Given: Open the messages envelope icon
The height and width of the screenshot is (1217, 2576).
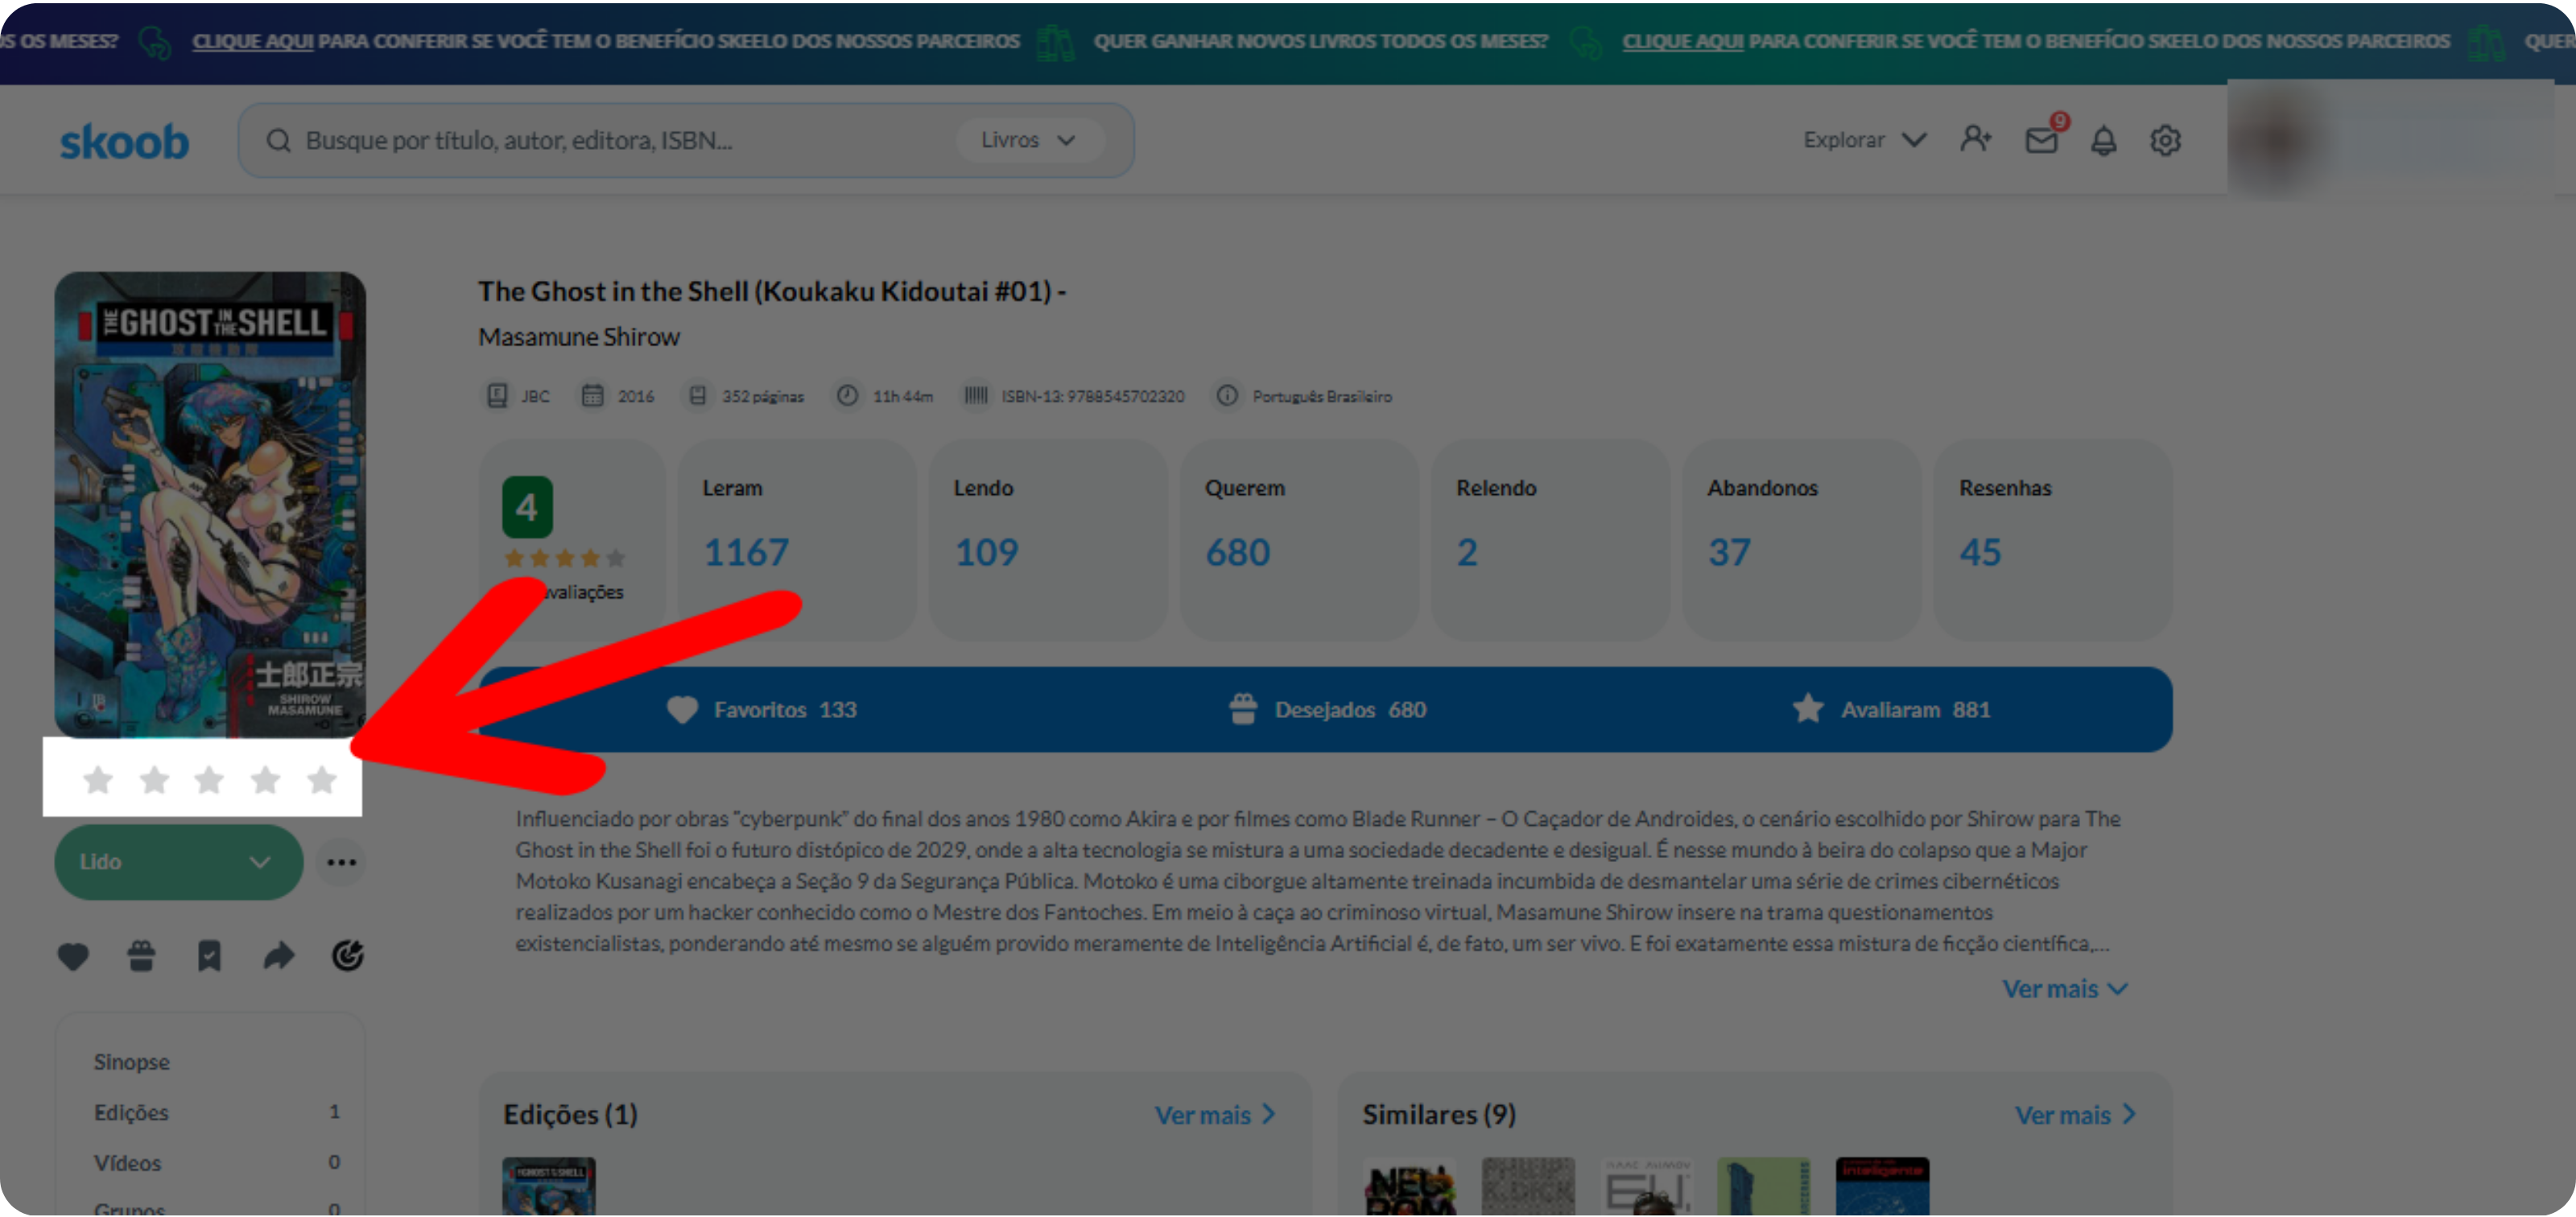Looking at the screenshot, I should (2042, 140).
